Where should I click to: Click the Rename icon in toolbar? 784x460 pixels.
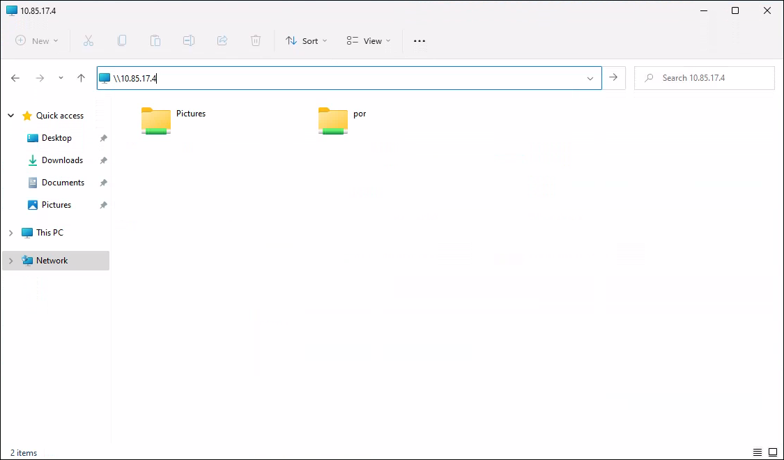tap(189, 41)
